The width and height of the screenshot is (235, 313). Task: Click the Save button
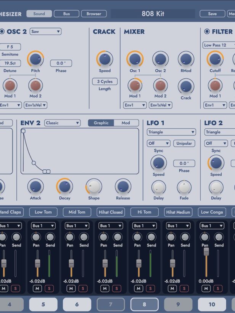coord(212,14)
